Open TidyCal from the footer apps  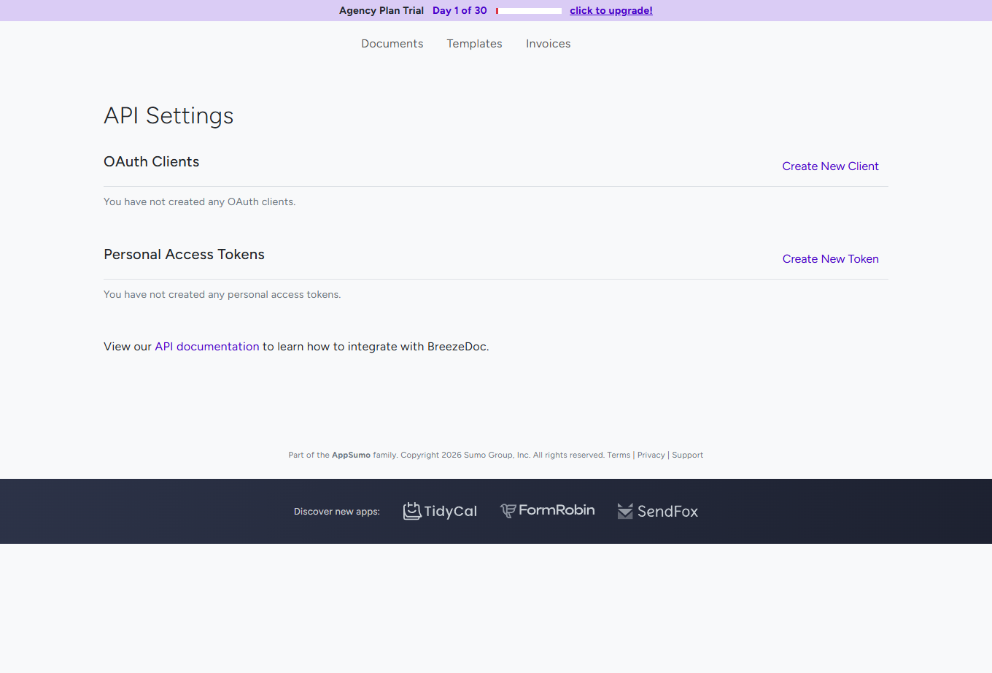pyautogui.click(x=440, y=511)
